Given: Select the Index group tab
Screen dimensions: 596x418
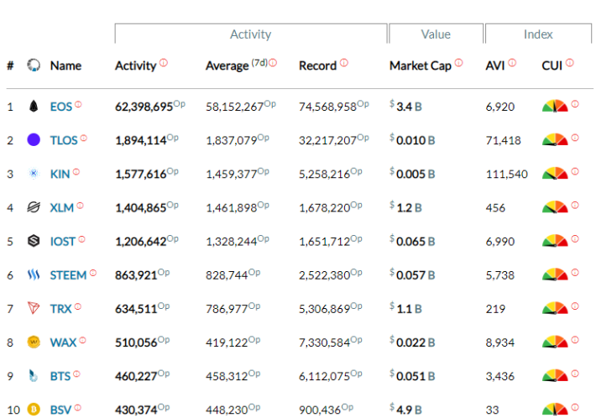Looking at the screenshot, I should (538, 34).
